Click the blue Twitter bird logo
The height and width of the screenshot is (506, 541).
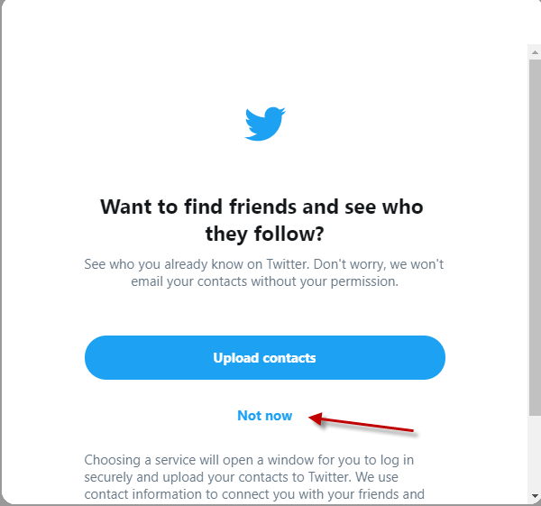click(264, 124)
